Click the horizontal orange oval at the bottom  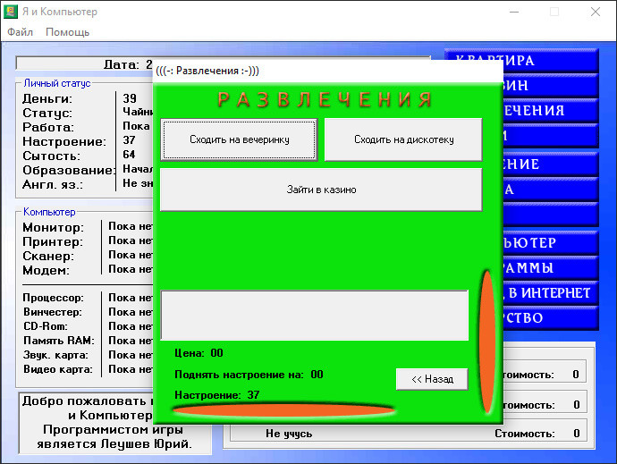[x=283, y=410]
